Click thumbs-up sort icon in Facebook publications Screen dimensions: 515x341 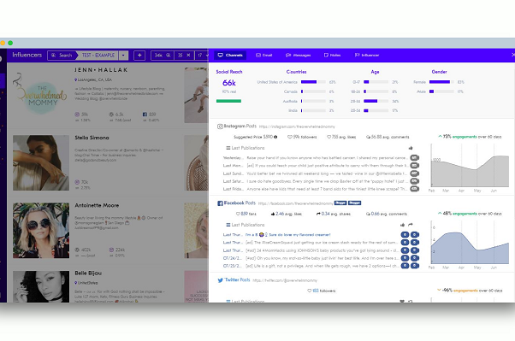(402, 225)
